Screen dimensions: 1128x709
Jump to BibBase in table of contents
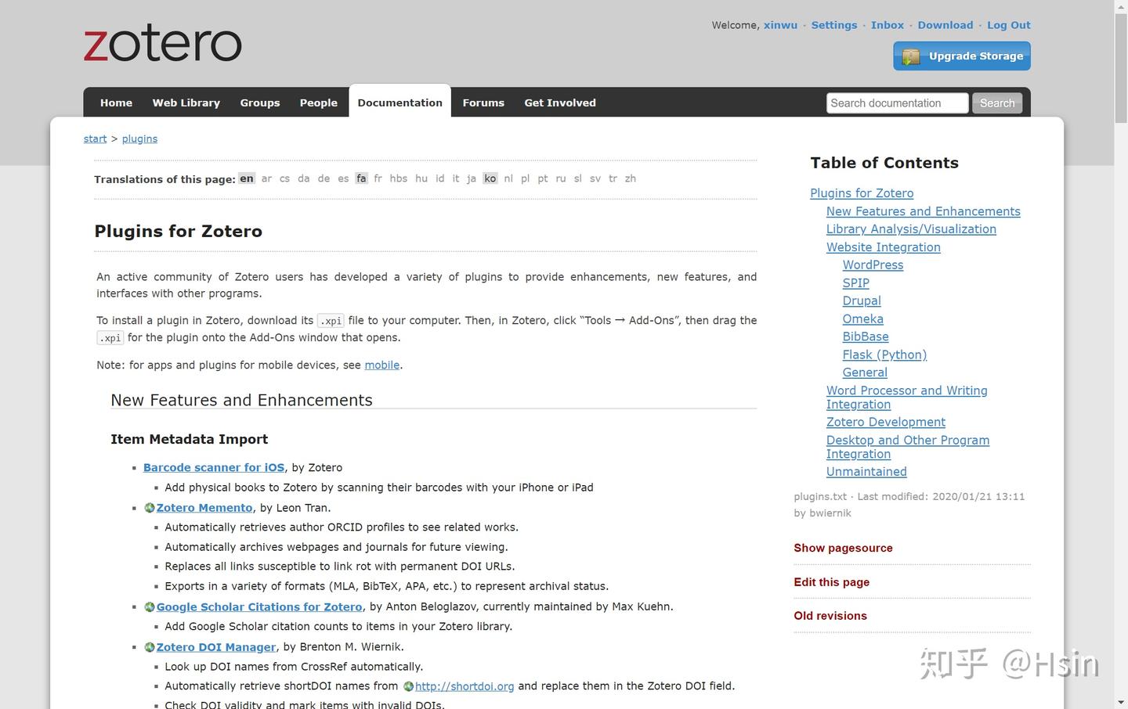(866, 337)
